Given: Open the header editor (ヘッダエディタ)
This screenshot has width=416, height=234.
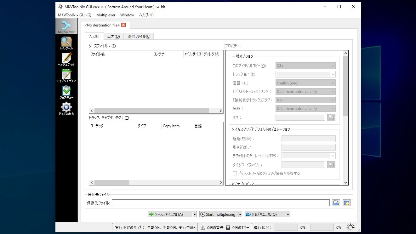Looking at the screenshot, I should tap(66, 60).
